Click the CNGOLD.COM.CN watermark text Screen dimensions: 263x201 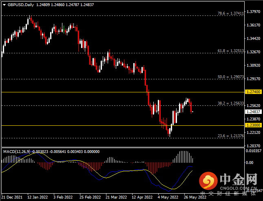coord(239,188)
